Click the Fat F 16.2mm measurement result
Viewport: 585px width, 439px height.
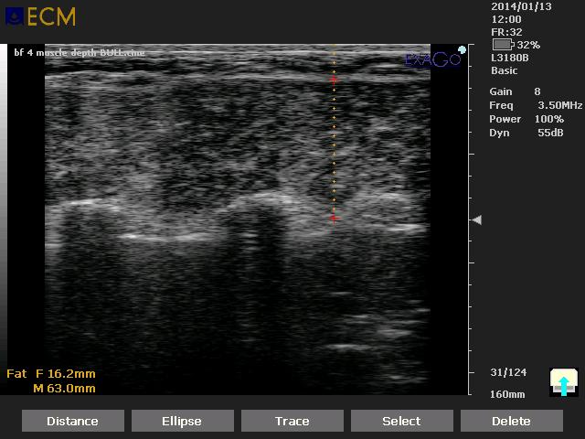point(51,374)
